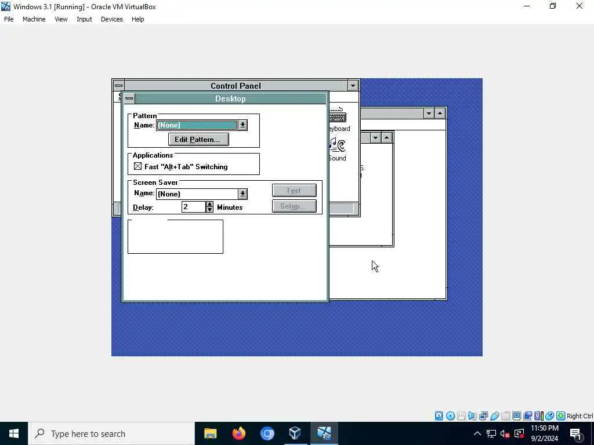The image size is (594, 445).
Task: Expand the Pattern Name dropdown arrow
Action: [243, 125]
